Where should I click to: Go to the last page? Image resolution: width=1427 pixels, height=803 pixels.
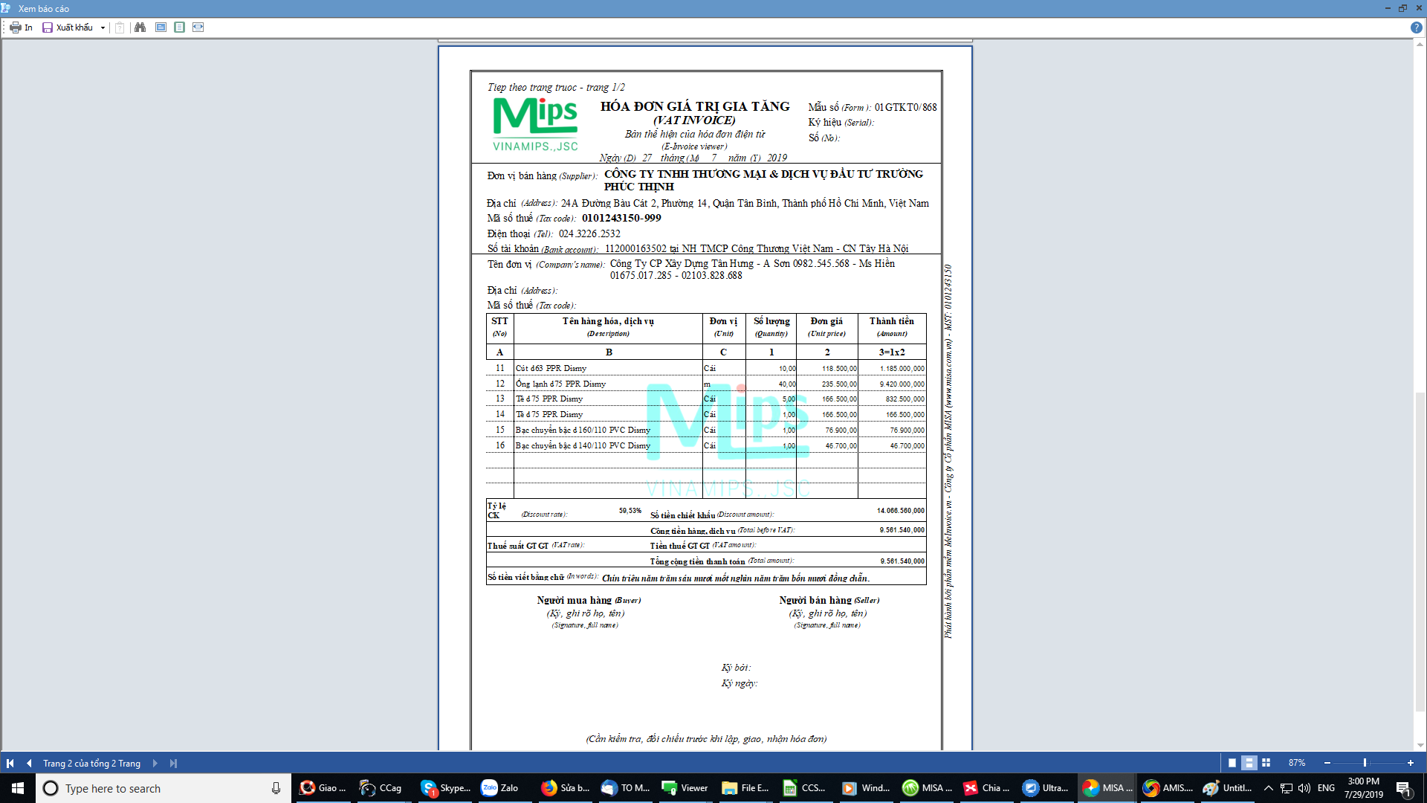(x=173, y=763)
